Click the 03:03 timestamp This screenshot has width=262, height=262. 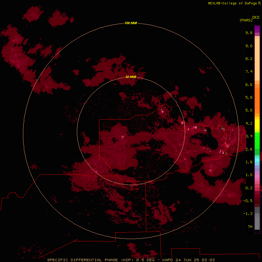coord(208,260)
